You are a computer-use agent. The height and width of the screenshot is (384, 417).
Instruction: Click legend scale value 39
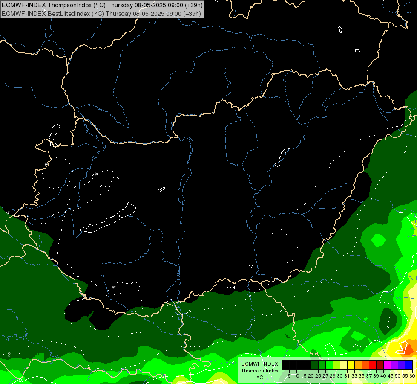pyautogui.click(x=377, y=376)
